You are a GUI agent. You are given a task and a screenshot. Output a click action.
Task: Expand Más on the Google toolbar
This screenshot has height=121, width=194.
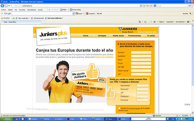(x=99, y=14)
